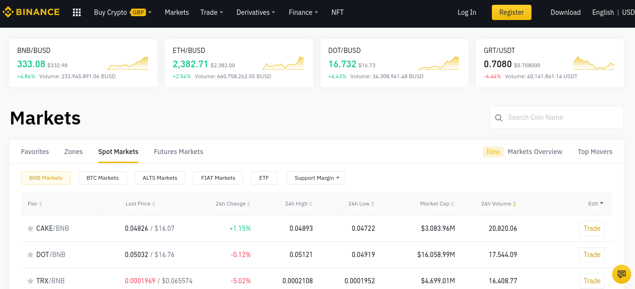Expand the Finance menu
Viewport: 635px width, 289px height.
(303, 12)
